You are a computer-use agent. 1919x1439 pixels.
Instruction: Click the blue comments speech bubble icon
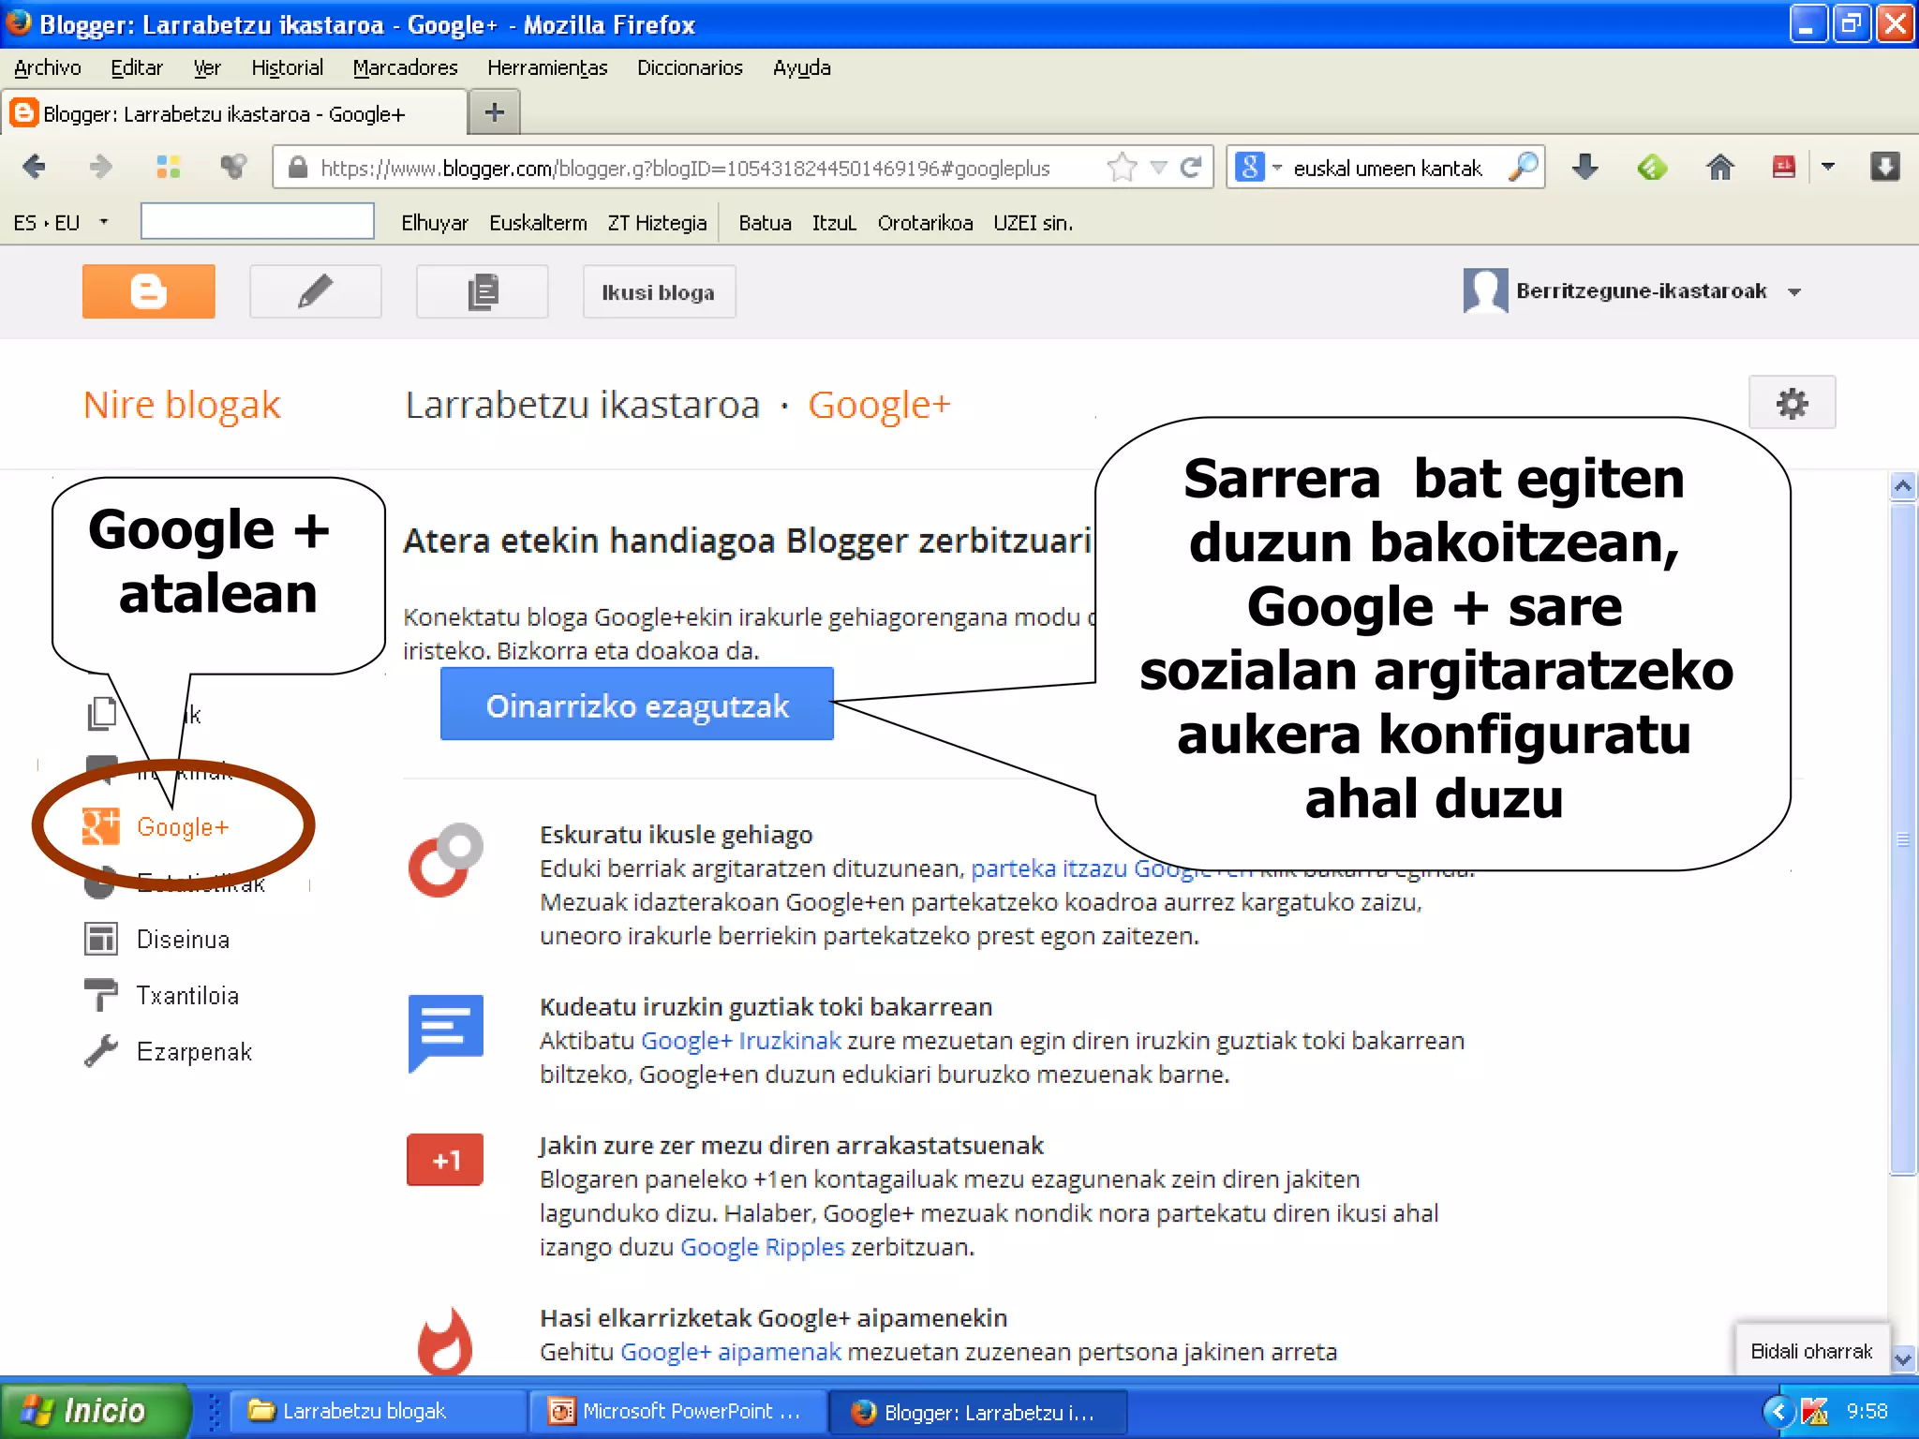click(x=445, y=1032)
